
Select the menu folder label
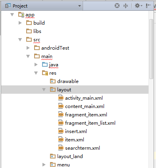coord(64,165)
